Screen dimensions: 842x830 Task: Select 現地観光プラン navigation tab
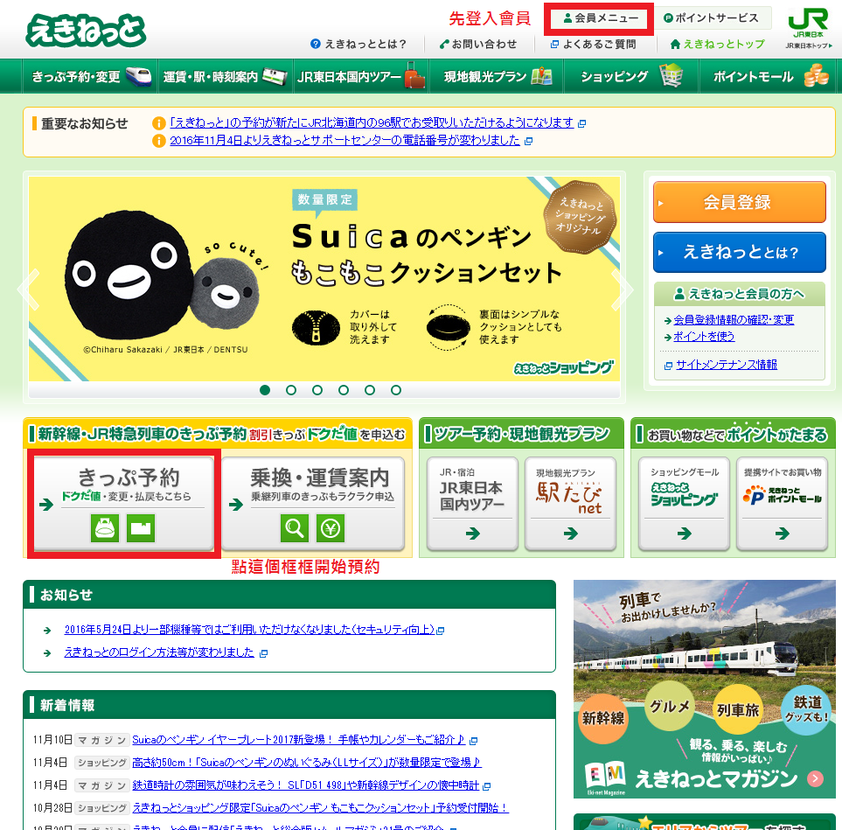(496, 76)
